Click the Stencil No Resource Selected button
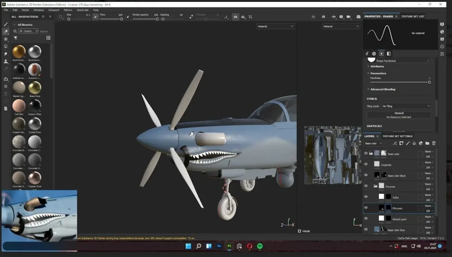 399,115
